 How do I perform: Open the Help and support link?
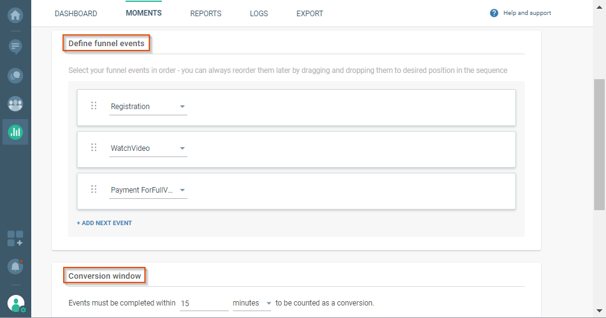(x=527, y=13)
